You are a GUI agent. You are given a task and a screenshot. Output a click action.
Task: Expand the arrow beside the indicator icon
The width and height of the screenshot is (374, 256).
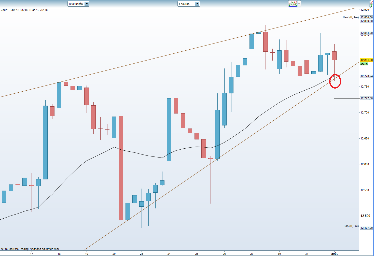299,4
